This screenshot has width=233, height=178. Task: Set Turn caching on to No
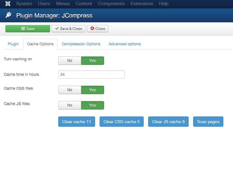click(x=70, y=61)
